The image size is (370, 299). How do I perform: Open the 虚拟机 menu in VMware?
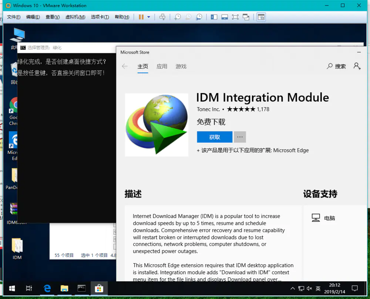click(75, 17)
